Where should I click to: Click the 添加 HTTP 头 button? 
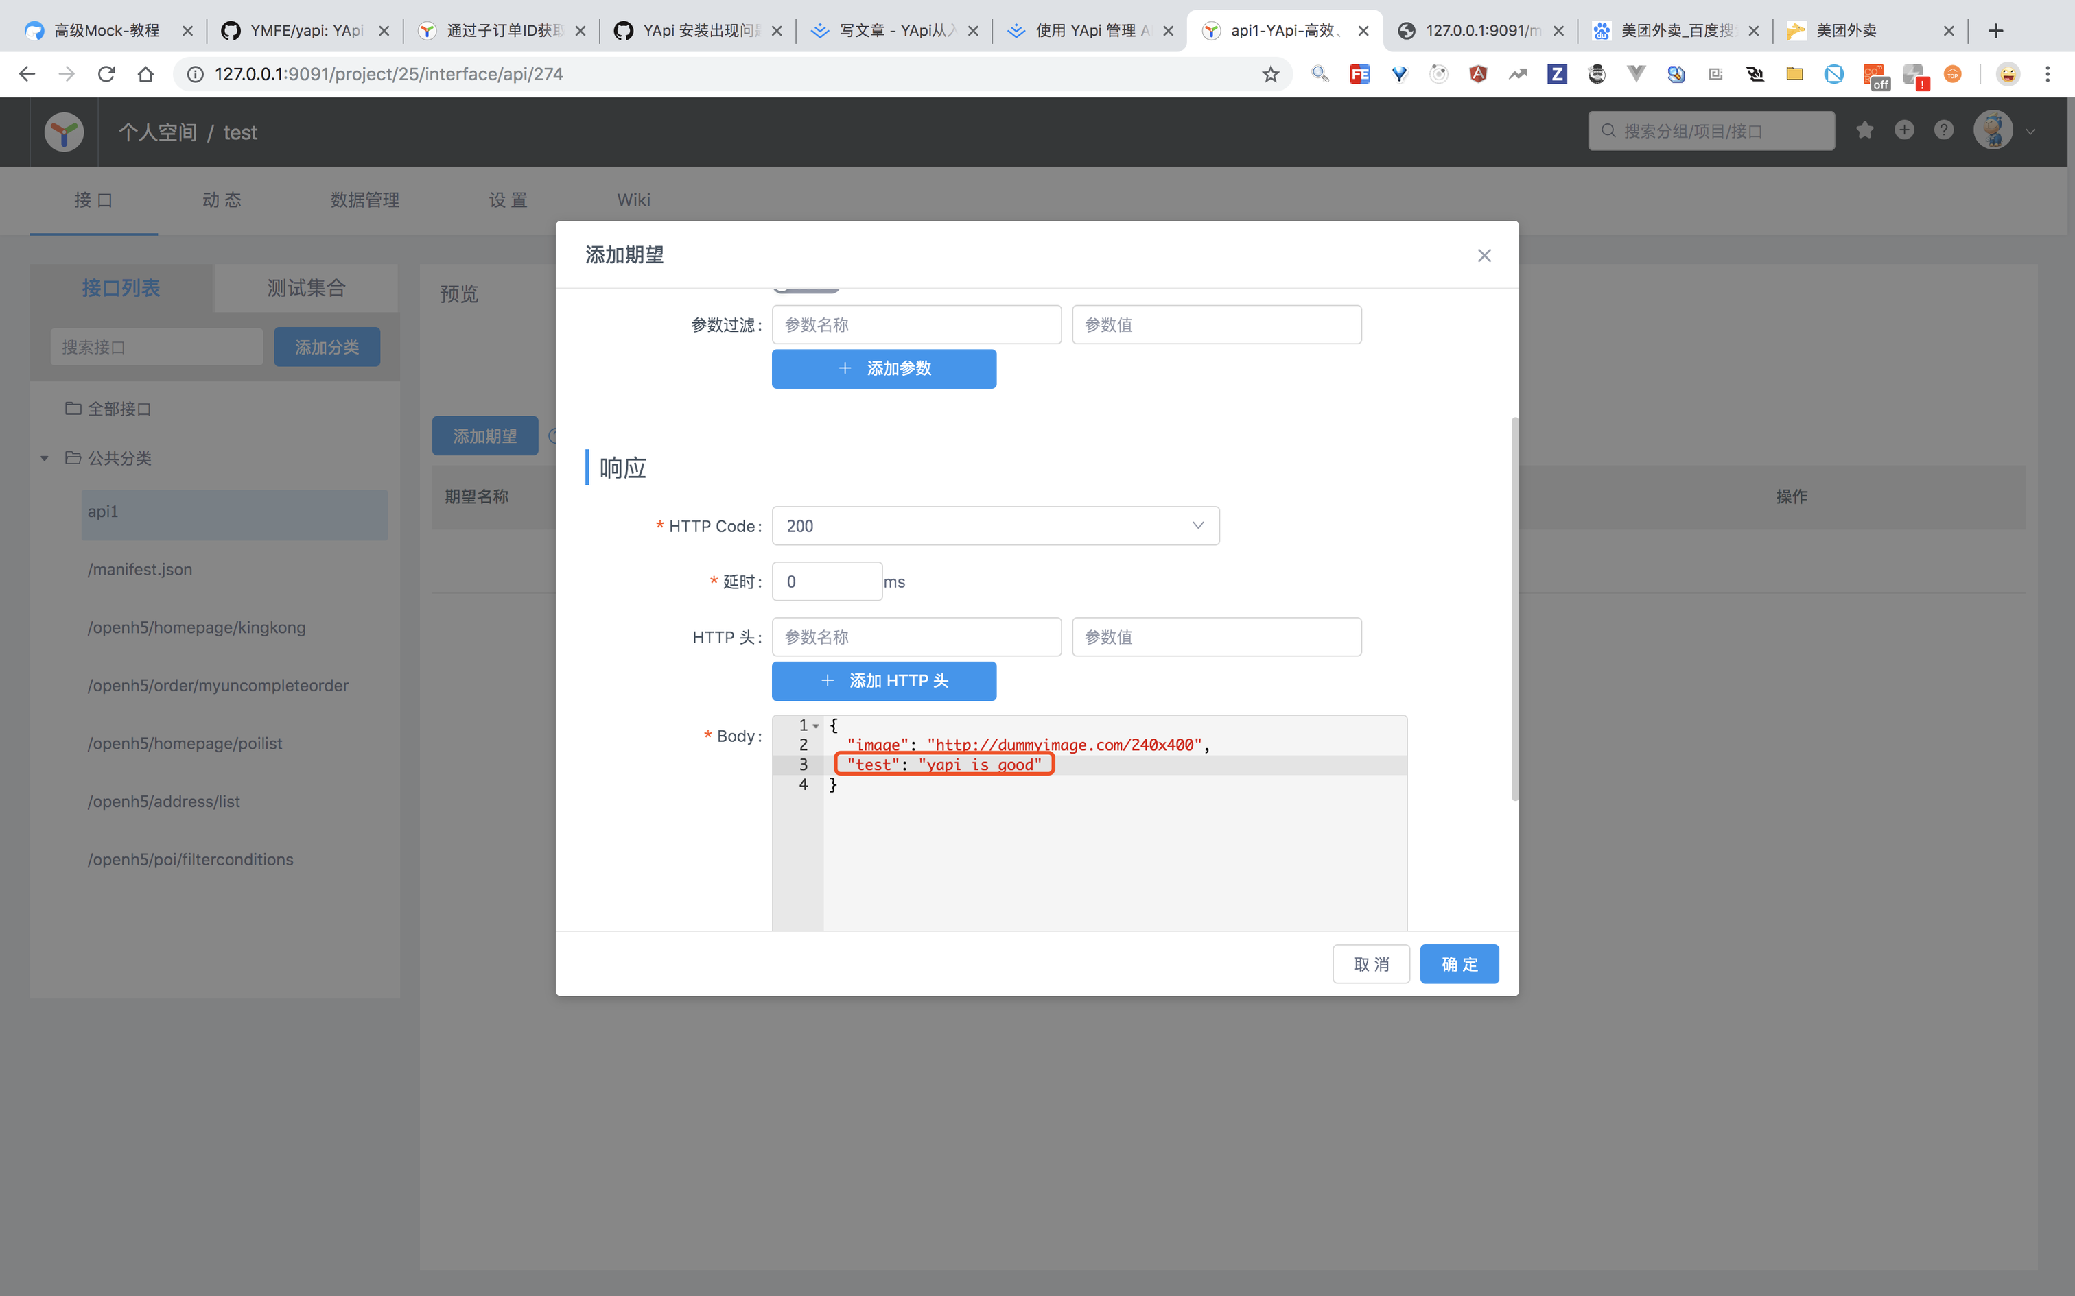[x=884, y=680]
